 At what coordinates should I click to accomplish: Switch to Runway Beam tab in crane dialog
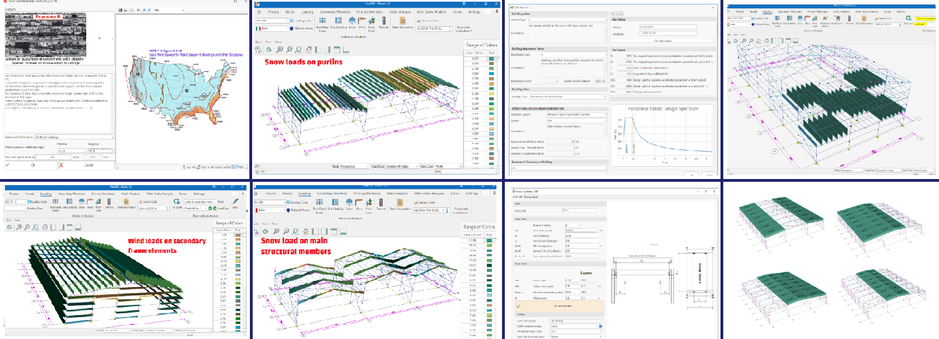coord(531,197)
